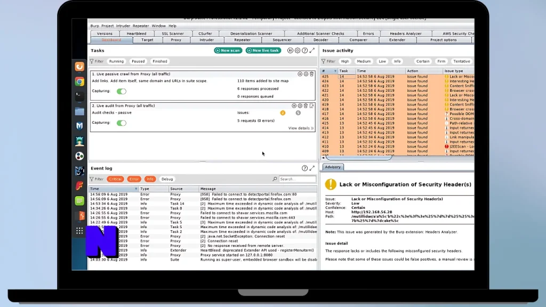Open Files manager from the dock
The image size is (546, 307).
79,111
